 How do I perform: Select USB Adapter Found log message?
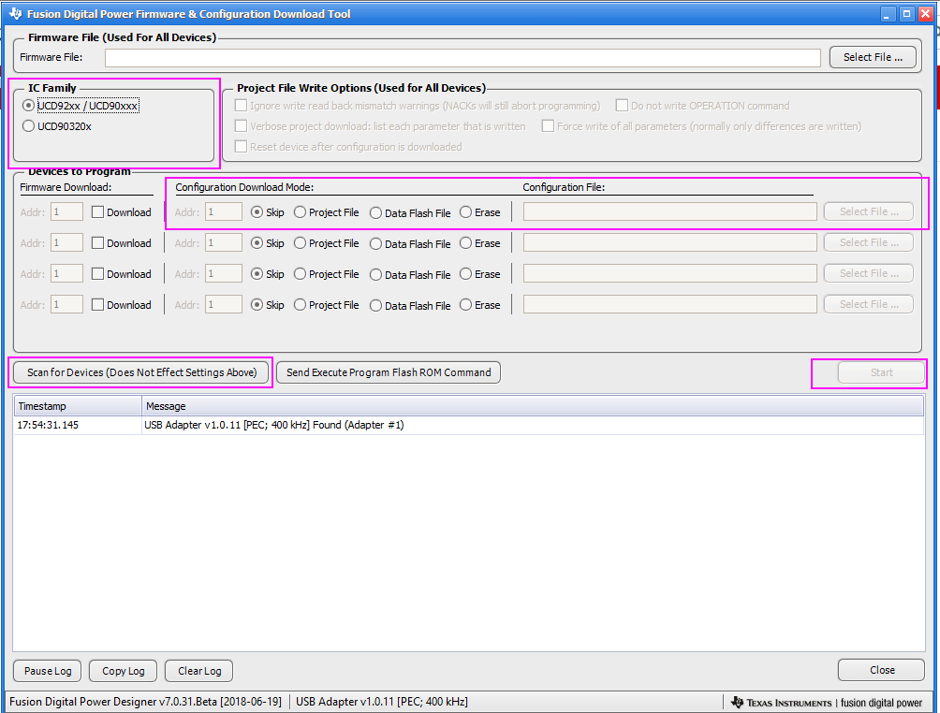(x=274, y=425)
